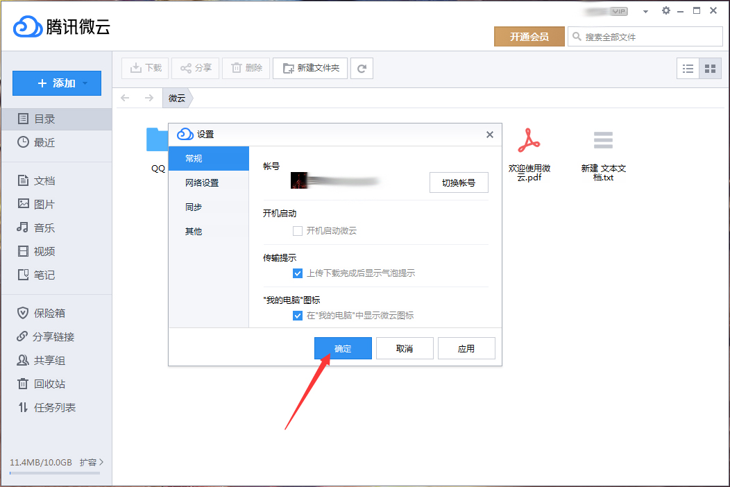Enable 开机启动微云 startup option
The height and width of the screenshot is (487, 730).
298,231
